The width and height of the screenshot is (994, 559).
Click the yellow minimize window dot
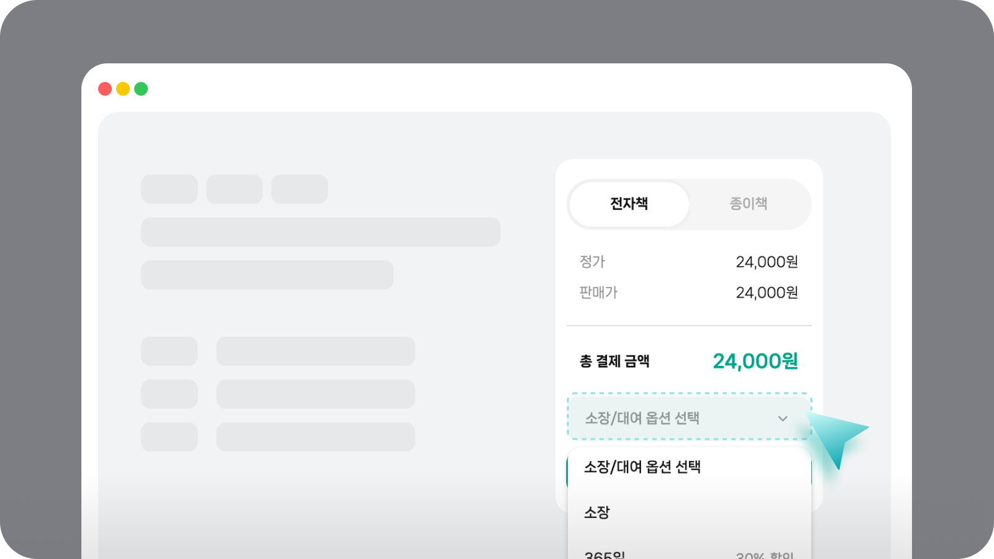(123, 89)
